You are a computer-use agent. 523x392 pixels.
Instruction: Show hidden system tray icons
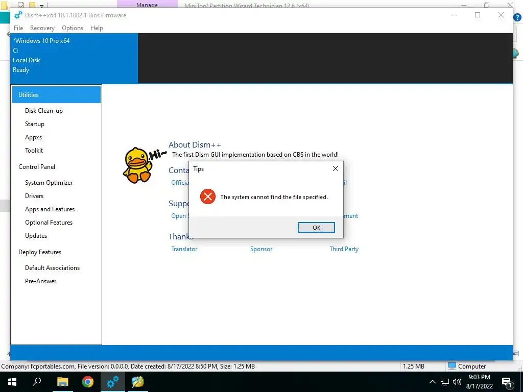click(432, 382)
